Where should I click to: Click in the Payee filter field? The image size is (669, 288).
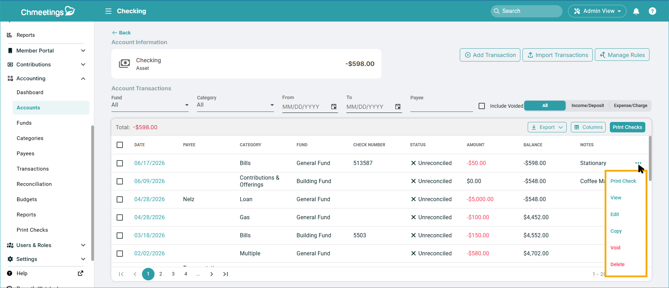pos(441,107)
